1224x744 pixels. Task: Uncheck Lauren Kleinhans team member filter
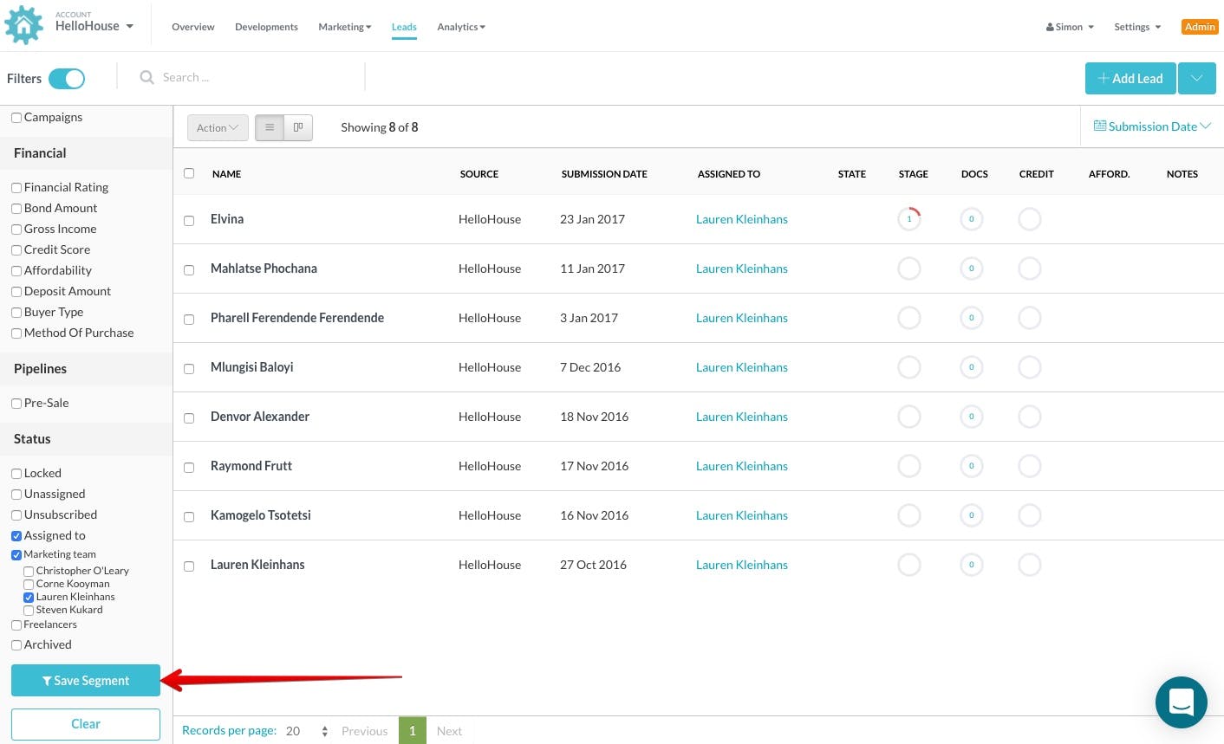(29, 598)
